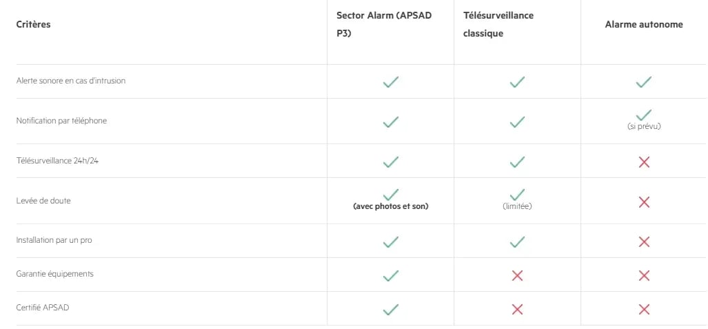Click the 'avec photos et son' note
Viewport: 708px width, 329px height.
tap(390, 207)
